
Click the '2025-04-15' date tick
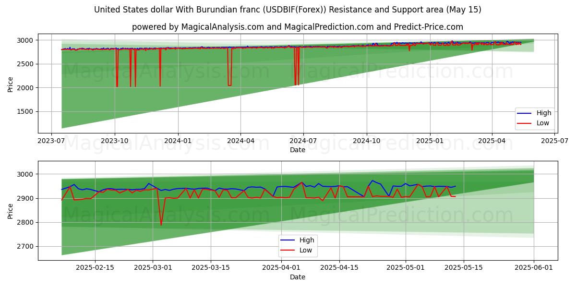[339, 268]
